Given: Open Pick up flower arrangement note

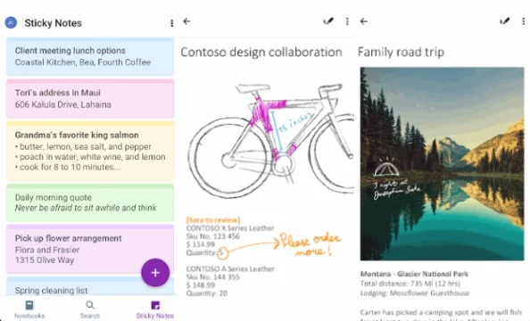Looking at the screenshot, I should point(90,249).
